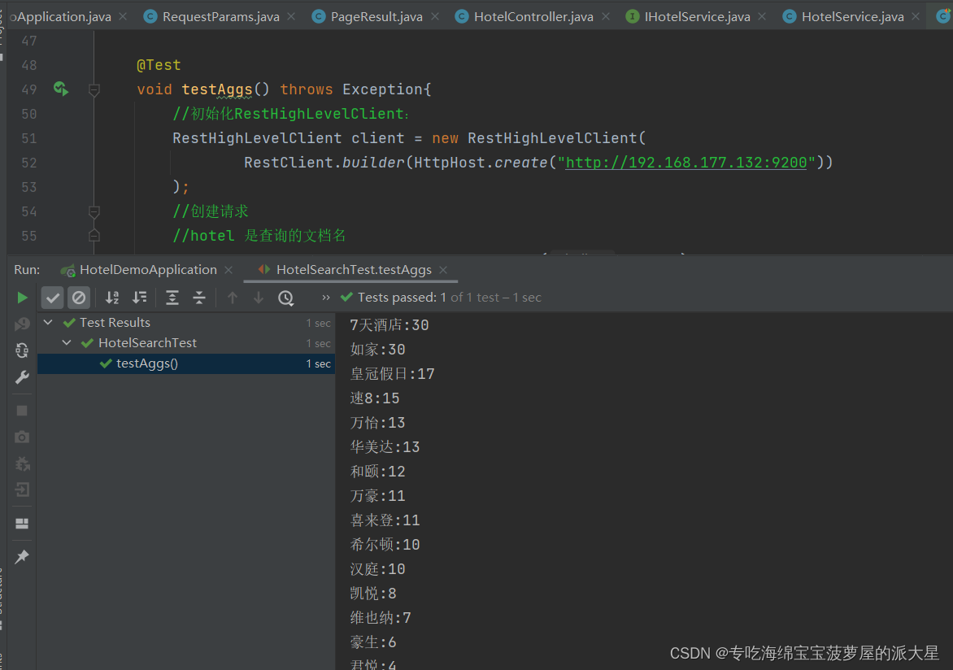Open the HotelService.java editor tab
953x670 pixels.
(852, 17)
